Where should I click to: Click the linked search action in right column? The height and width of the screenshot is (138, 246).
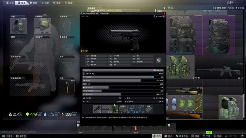[x=142, y=62]
